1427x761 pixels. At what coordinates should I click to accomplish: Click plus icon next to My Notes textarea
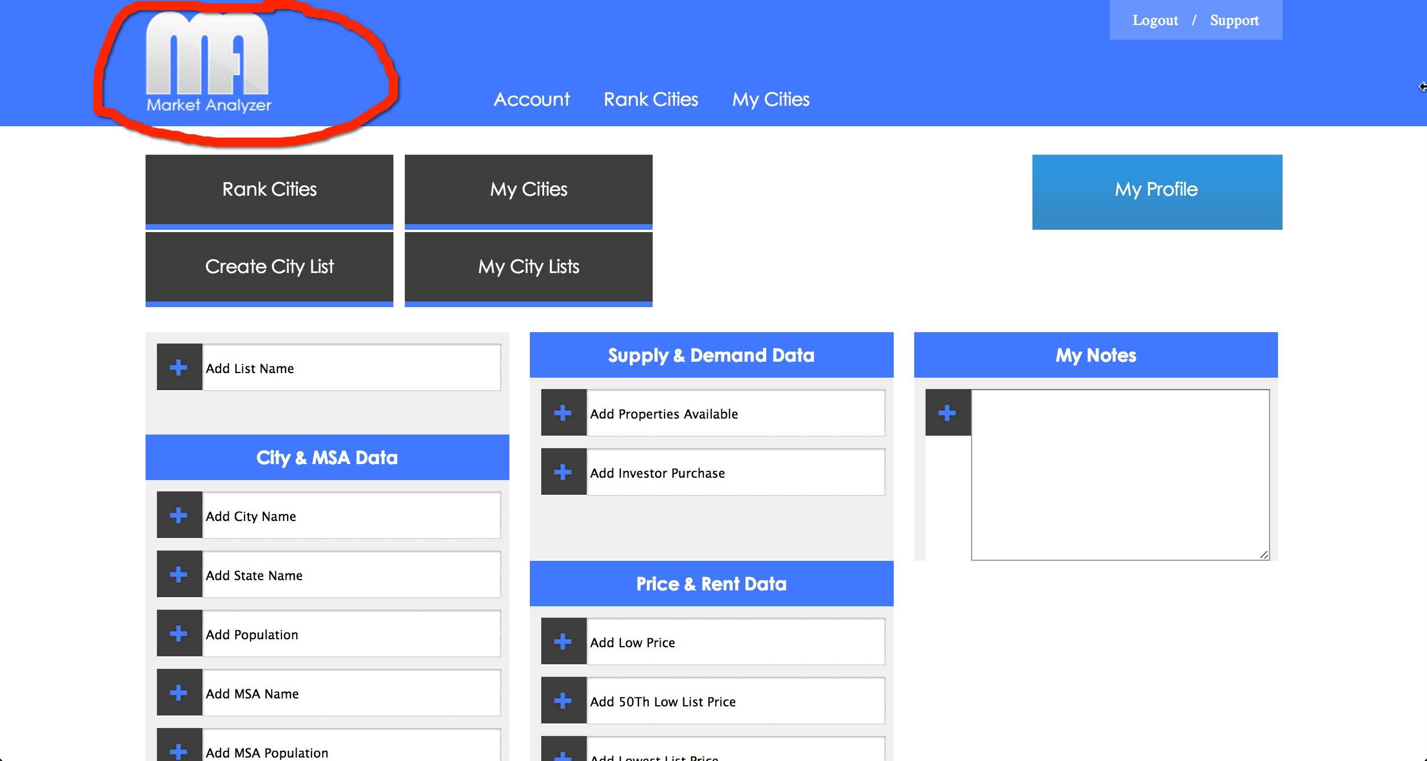[948, 413]
